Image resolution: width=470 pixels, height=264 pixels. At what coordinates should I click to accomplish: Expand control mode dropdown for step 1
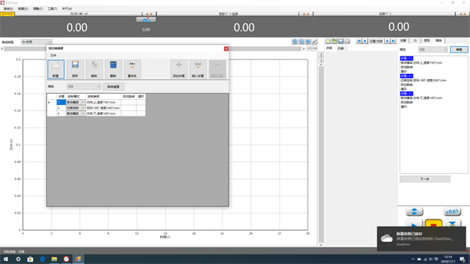point(83,103)
